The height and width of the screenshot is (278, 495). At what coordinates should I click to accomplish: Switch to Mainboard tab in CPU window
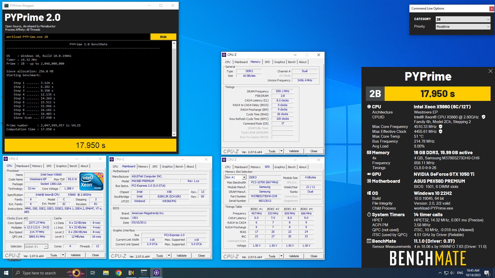click(23, 166)
